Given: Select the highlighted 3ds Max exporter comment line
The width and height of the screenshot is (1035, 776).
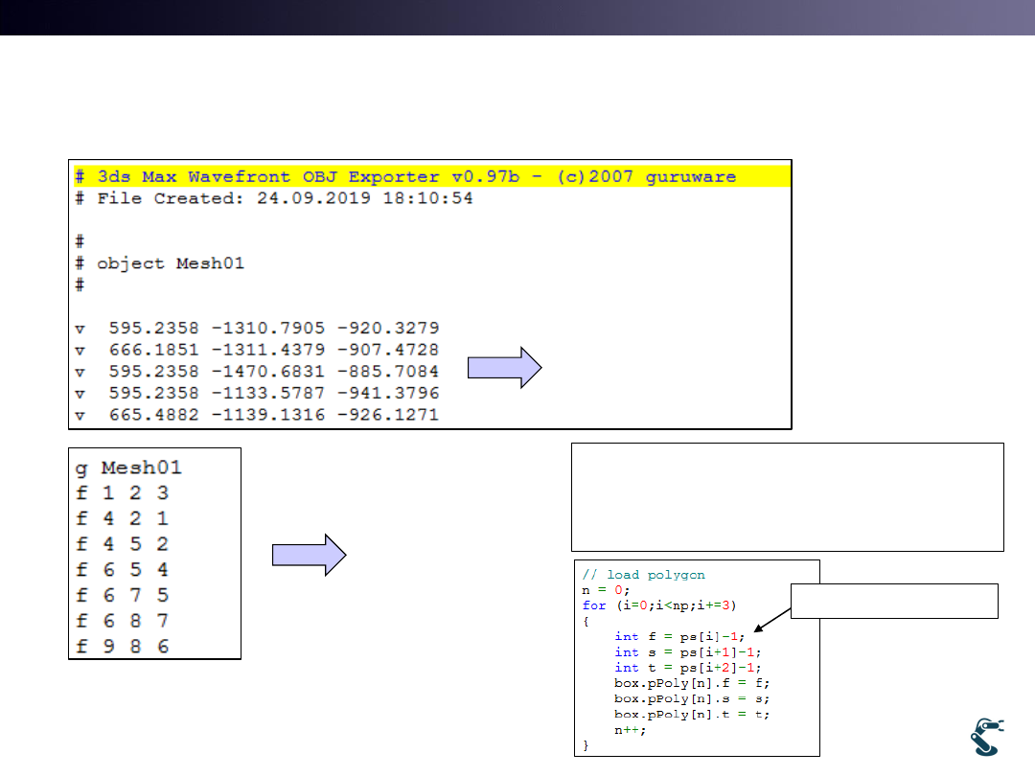Looking at the screenshot, I should (405, 177).
